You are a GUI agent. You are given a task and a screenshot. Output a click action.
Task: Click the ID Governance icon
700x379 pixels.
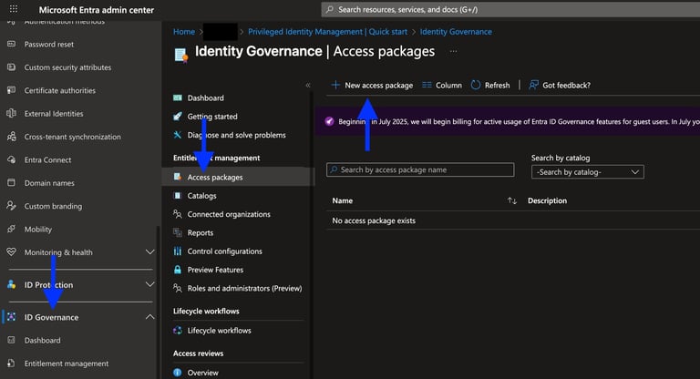[x=12, y=317]
